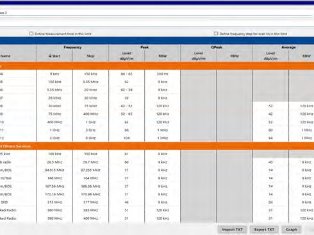Click Start cell '9 kHz' in first row

coord(54,74)
